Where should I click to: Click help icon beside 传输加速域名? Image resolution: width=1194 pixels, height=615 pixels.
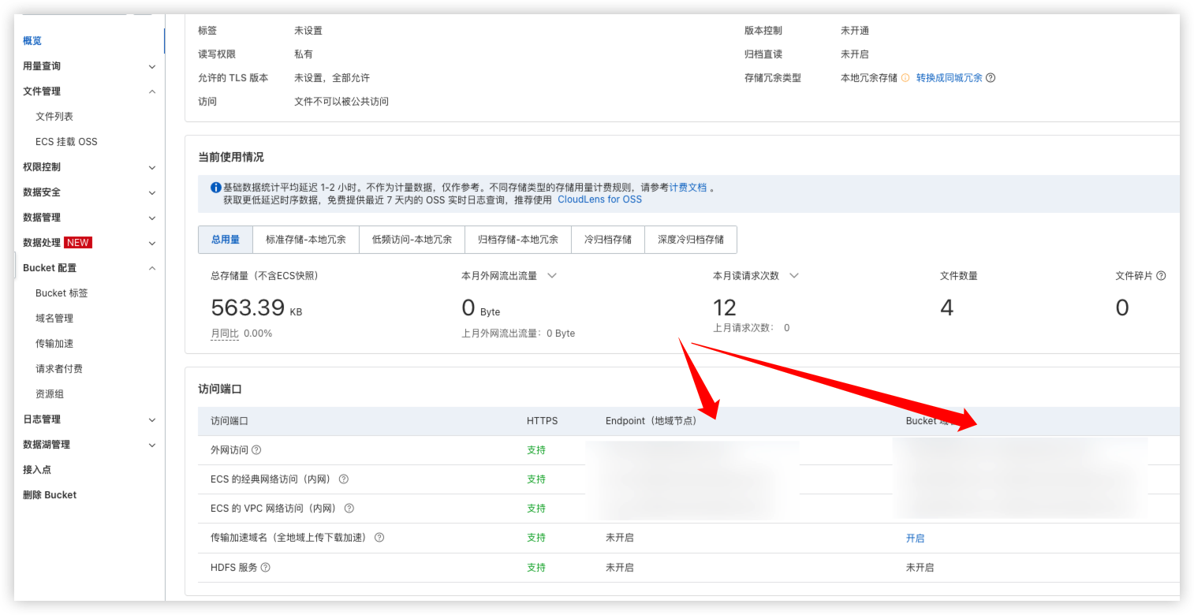(379, 538)
